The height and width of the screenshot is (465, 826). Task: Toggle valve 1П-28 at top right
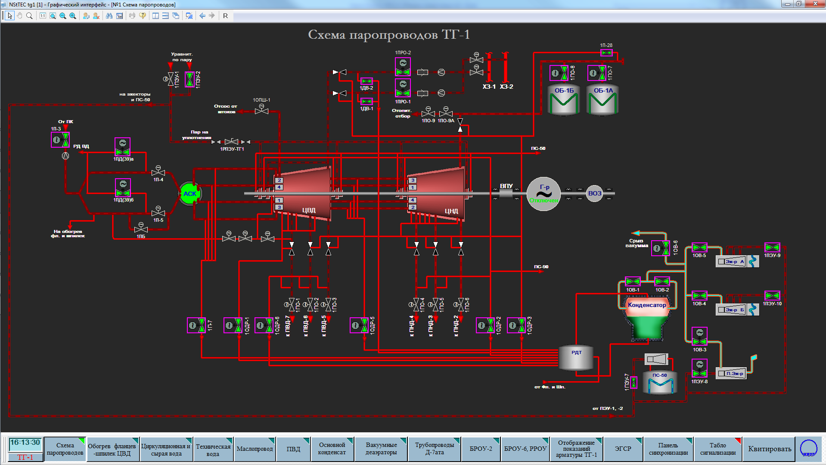point(606,53)
